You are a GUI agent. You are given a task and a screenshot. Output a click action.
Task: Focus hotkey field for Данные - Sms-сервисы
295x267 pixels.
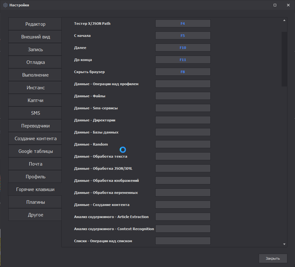(x=183, y=108)
